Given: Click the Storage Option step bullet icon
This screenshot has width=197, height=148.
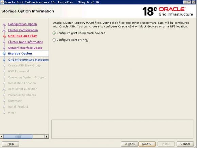Looking at the screenshot, I should [x=4, y=54].
